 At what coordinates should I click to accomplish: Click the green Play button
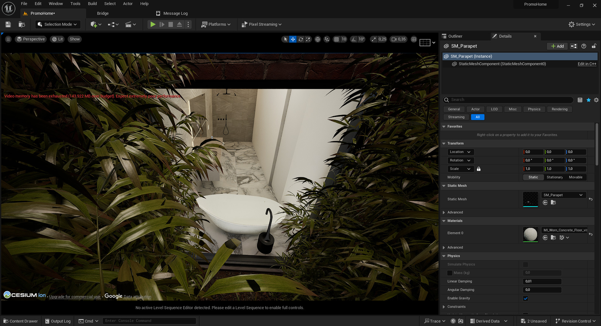pos(153,24)
